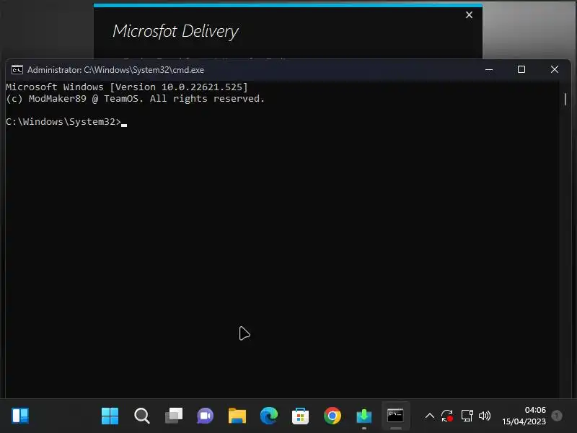Image resolution: width=577 pixels, height=433 pixels.
Task: Click the Command Prompt vertical scrollbar thumb
Action: (565, 99)
